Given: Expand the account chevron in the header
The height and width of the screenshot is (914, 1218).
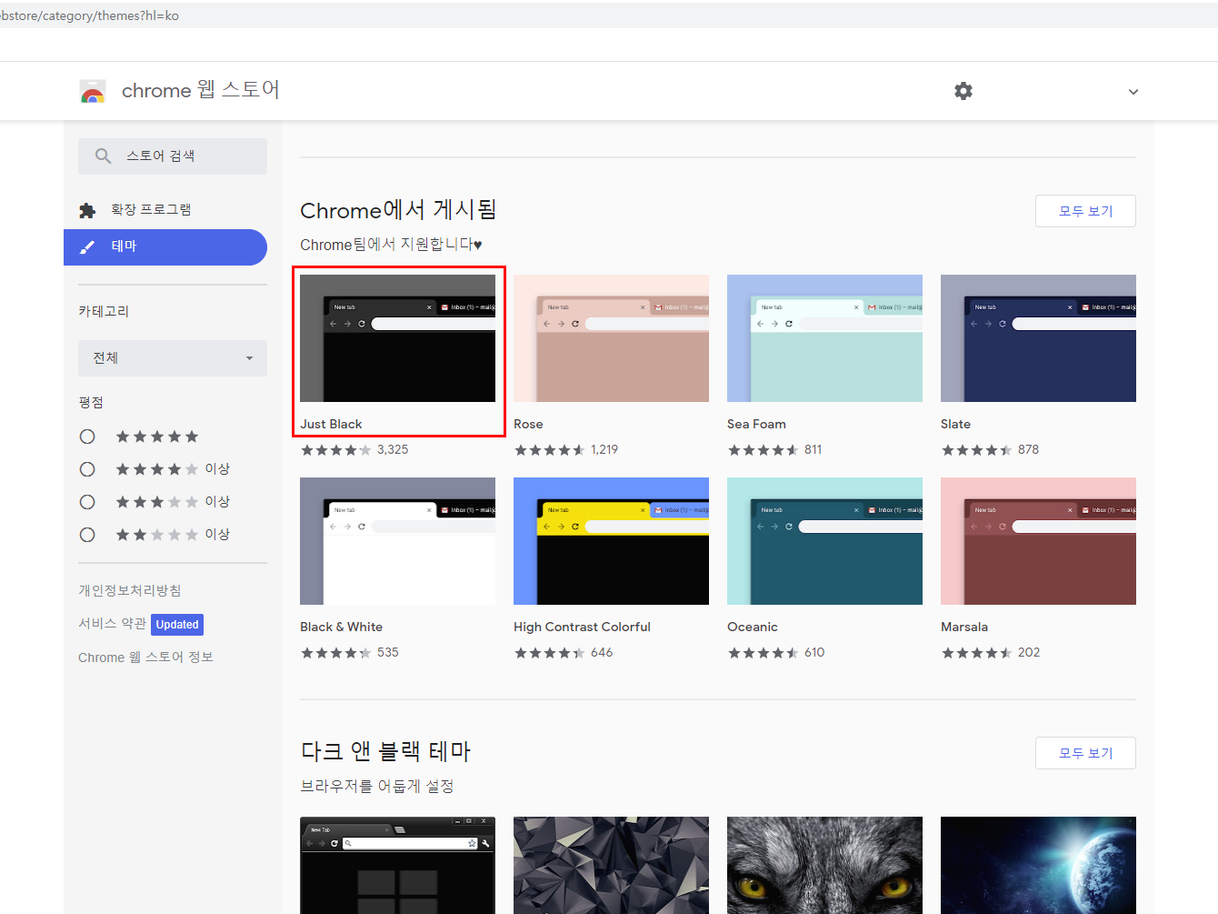Looking at the screenshot, I should point(1133,92).
